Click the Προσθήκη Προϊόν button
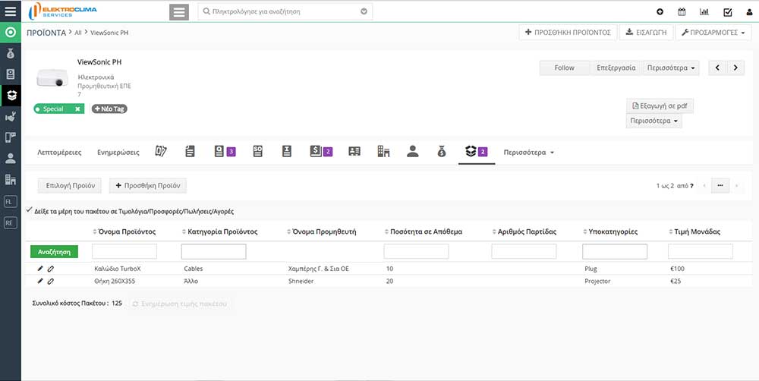This screenshot has height=381, width=759. 148,185
